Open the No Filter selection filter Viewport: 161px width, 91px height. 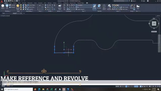(x=99, y=7)
